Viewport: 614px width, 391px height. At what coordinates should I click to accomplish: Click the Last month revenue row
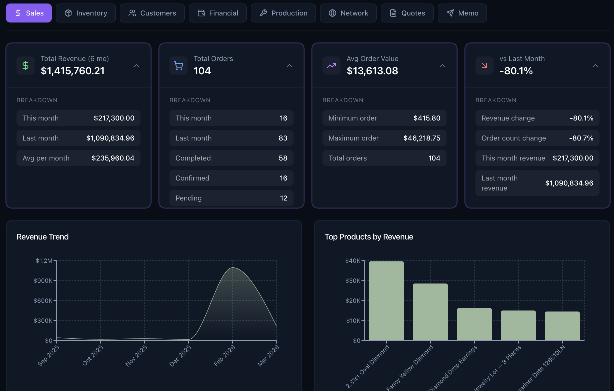coord(537,183)
